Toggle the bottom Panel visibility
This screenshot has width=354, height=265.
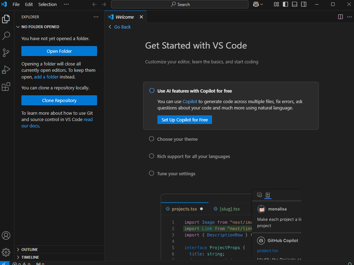tap(294, 4)
